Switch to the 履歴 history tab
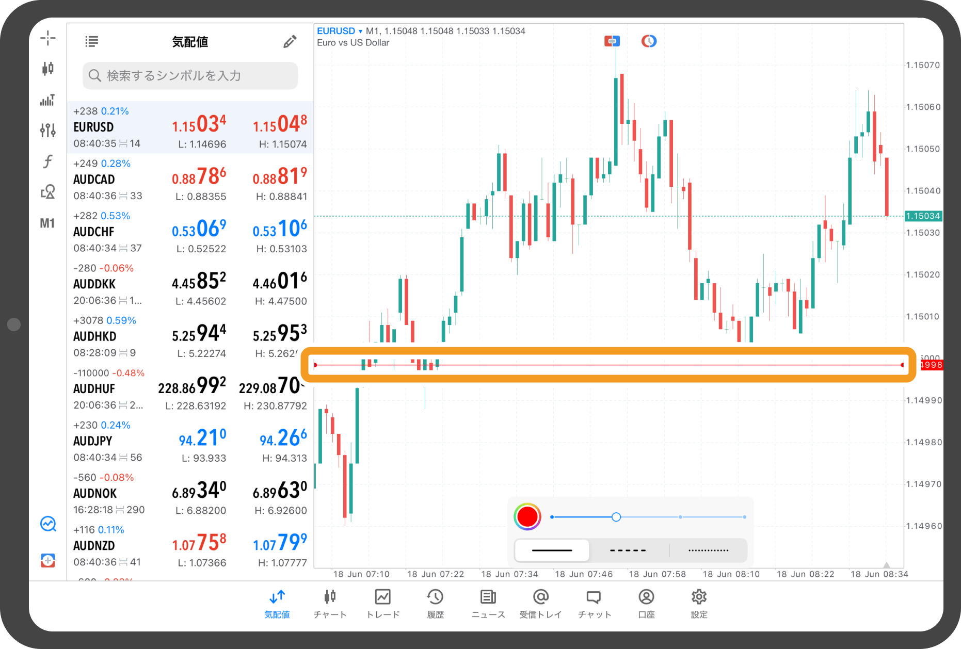The width and height of the screenshot is (961, 649). coord(435,604)
